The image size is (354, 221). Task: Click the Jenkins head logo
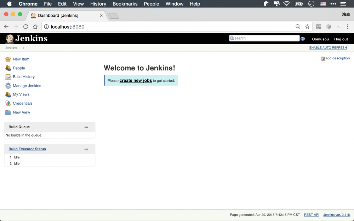click(x=10, y=39)
